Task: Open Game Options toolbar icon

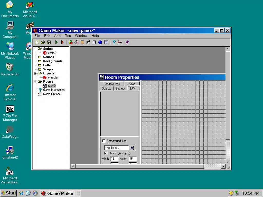Action: pyautogui.click(x=120, y=42)
